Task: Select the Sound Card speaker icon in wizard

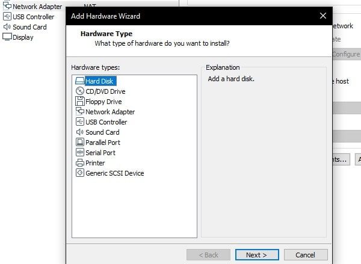Action: [80, 132]
